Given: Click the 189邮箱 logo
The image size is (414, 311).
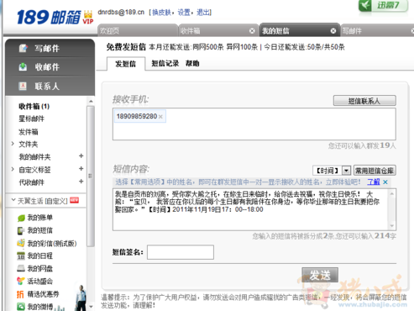Looking at the screenshot, I should [49, 17].
